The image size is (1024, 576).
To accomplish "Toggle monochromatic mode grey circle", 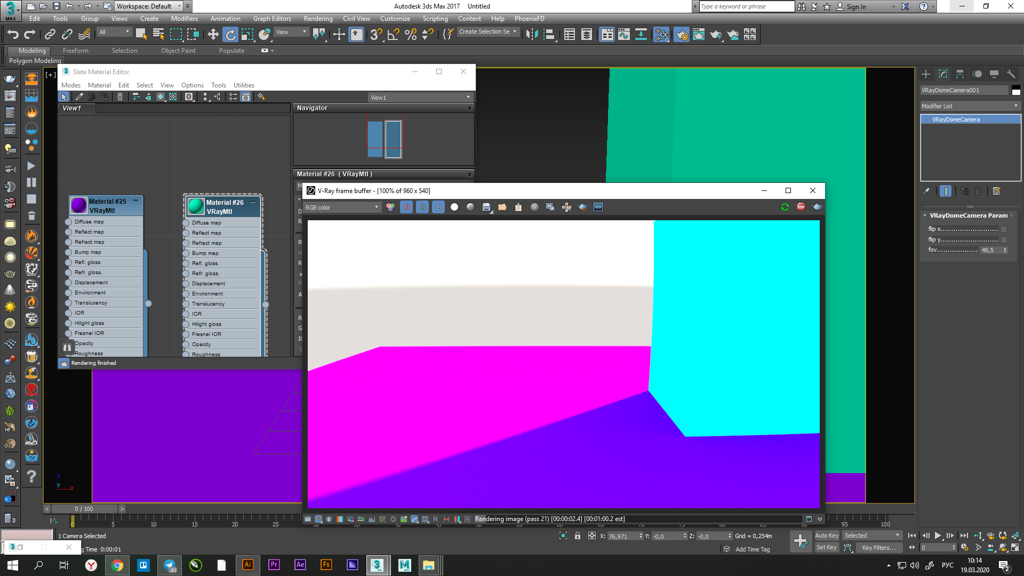I will tap(470, 207).
